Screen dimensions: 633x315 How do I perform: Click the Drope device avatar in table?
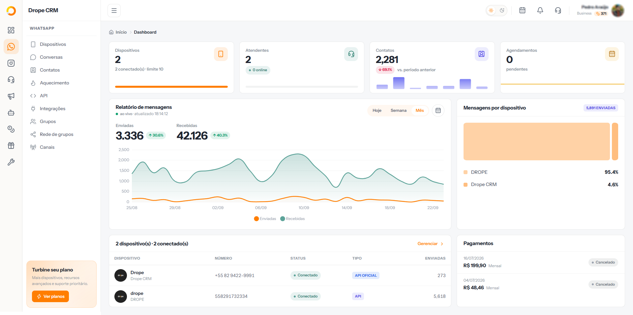(121, 275)
